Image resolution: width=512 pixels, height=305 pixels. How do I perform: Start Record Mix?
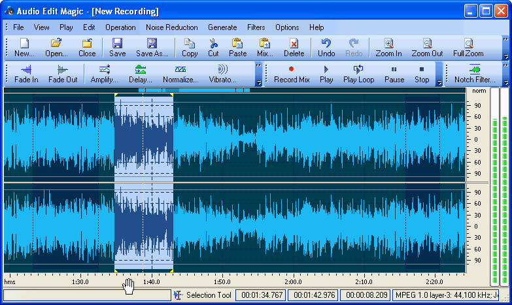point(291,74)
